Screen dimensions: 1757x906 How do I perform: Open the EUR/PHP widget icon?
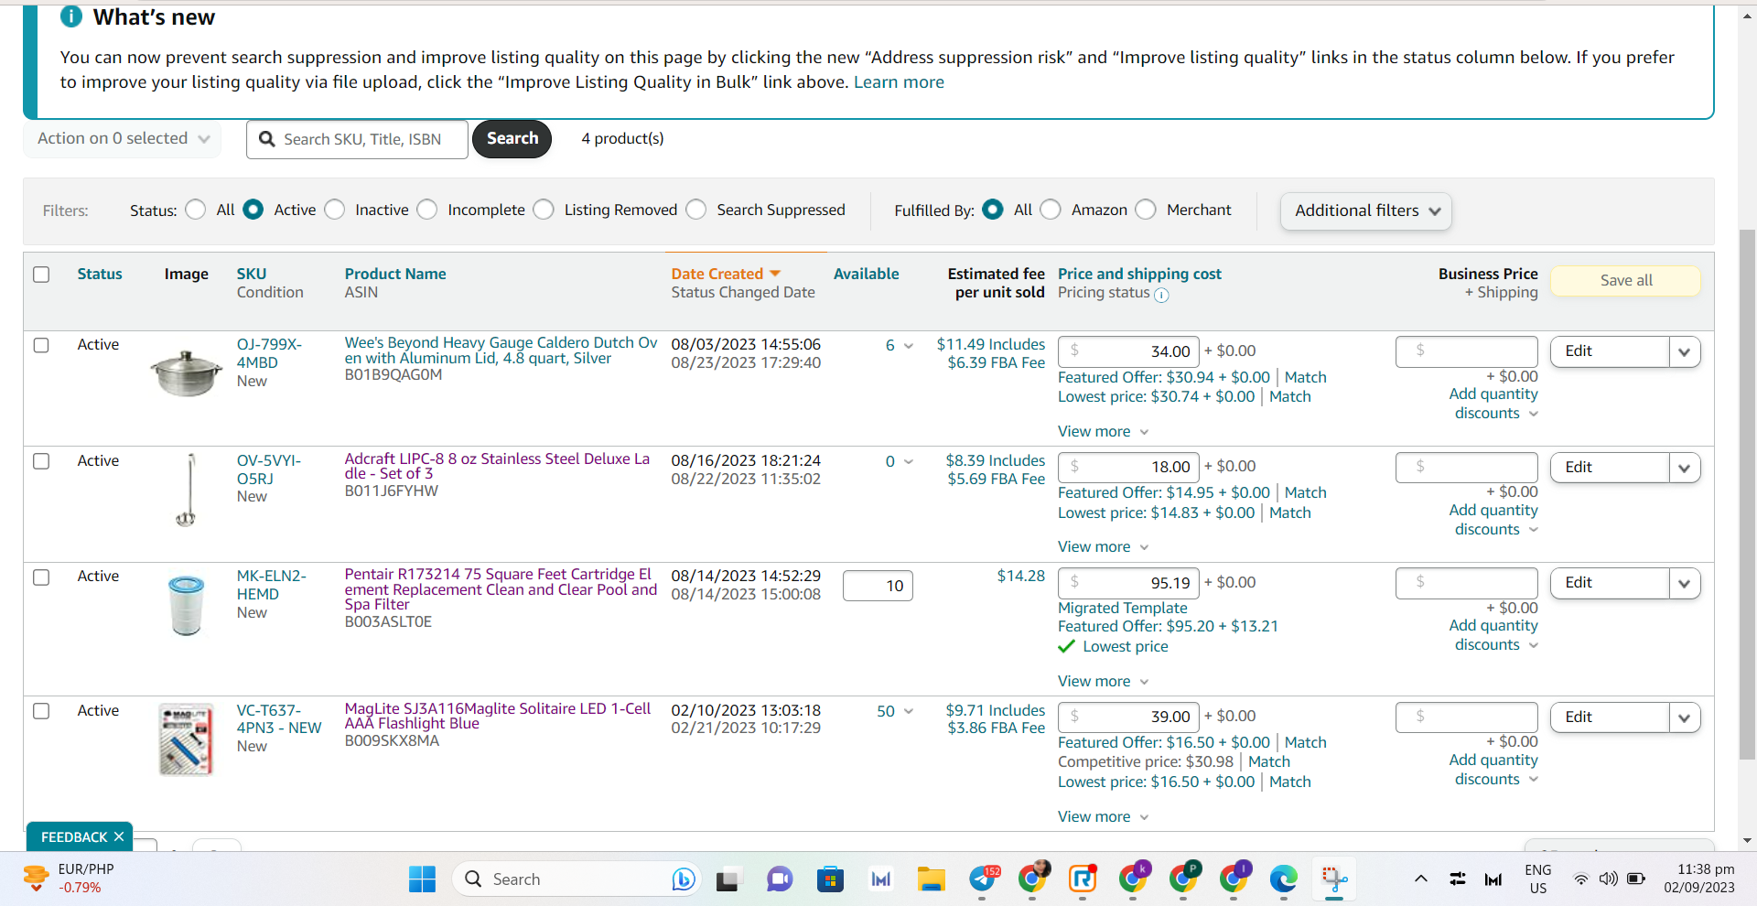tap(36, 879)
